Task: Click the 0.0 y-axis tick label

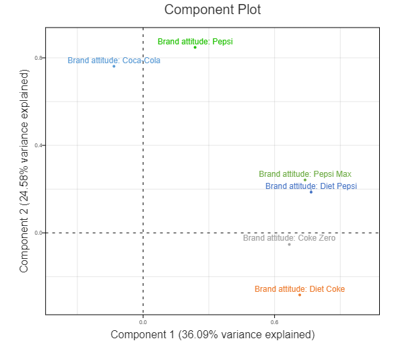Action: coord(38,233)
